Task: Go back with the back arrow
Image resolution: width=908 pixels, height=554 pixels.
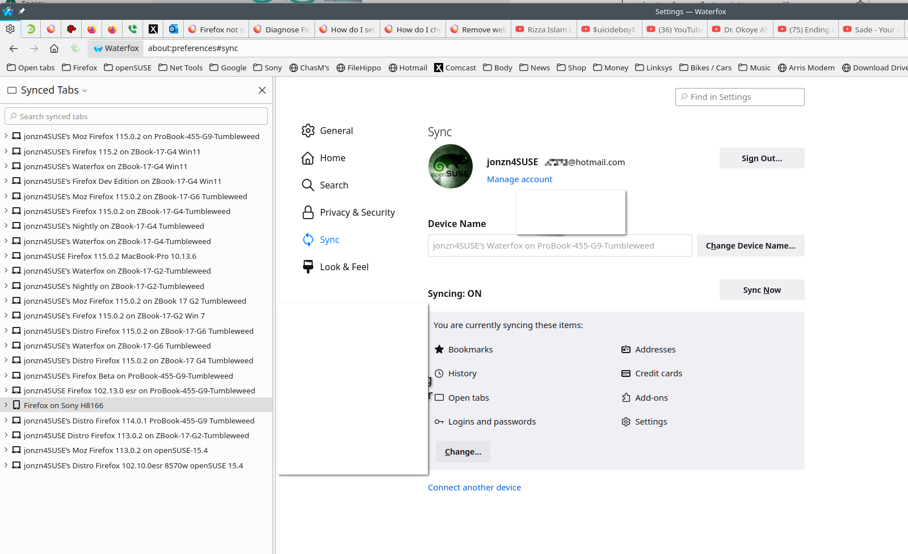Action: coord(14,48)
